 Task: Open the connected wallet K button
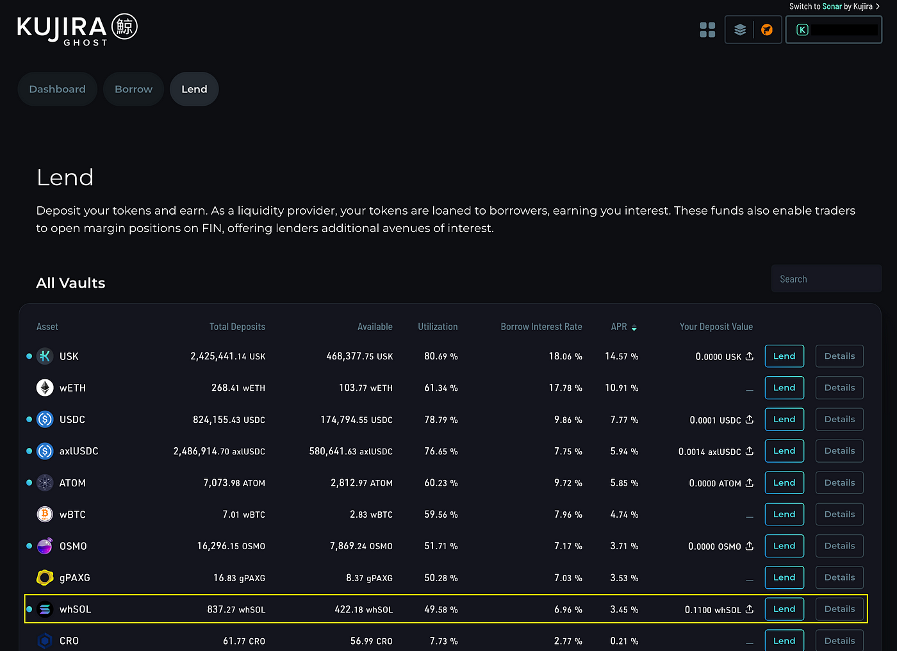[x=834, y=29]
